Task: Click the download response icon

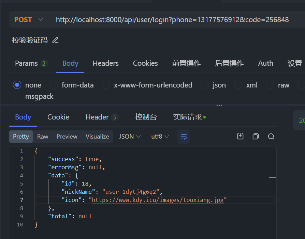Action: (x=240, y=137)
